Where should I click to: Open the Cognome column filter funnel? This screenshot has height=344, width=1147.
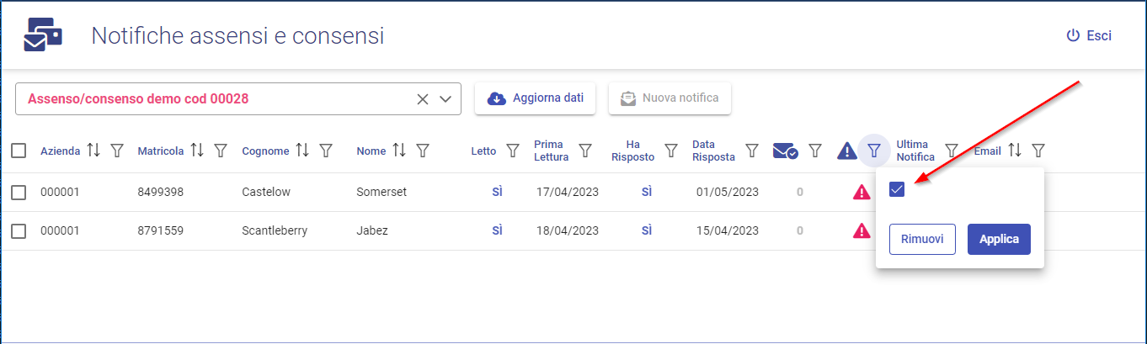pyautogui.click(x=326, y=151)
